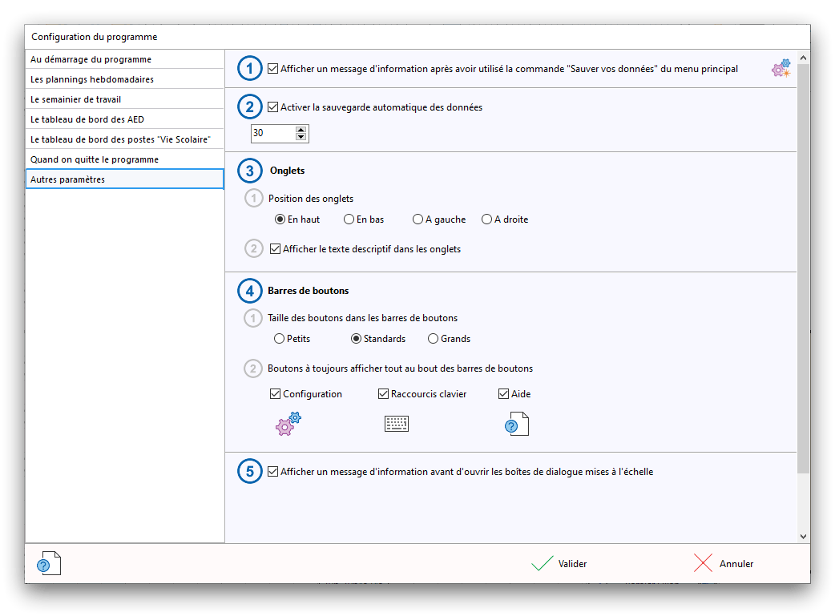Click the red X Annuler icon
The height and width of the screenshot is (616, 835).
[x=703, y=564]
